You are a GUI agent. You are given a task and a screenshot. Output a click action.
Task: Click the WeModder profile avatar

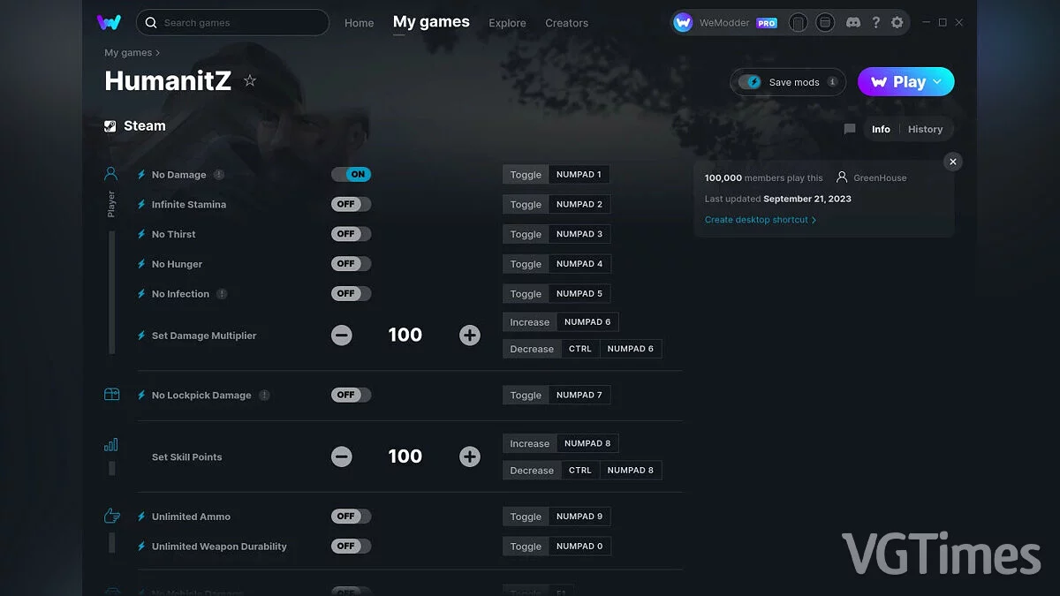(x=683, y=22)
